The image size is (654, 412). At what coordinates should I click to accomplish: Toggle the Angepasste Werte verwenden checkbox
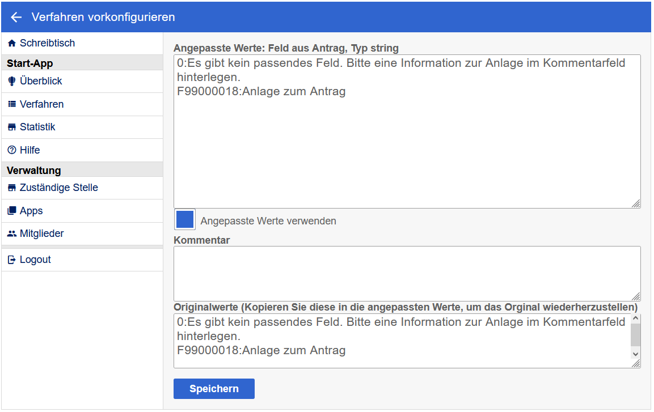185,220
